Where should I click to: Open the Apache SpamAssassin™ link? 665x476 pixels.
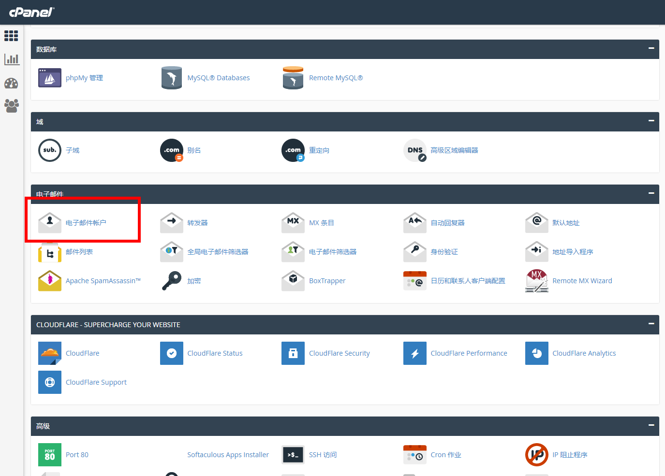pos(103,281)
